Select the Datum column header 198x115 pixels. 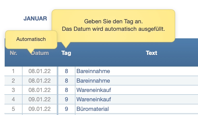(x=40, y=53)
